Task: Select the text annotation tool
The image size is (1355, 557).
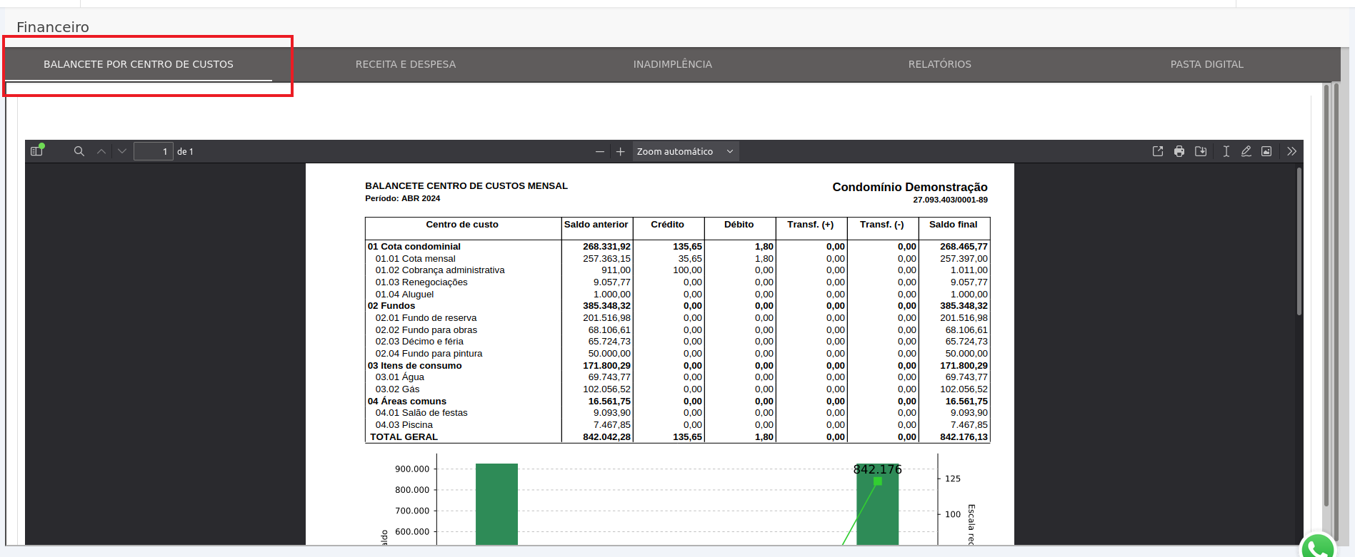Action: [x=1226, y=151]
